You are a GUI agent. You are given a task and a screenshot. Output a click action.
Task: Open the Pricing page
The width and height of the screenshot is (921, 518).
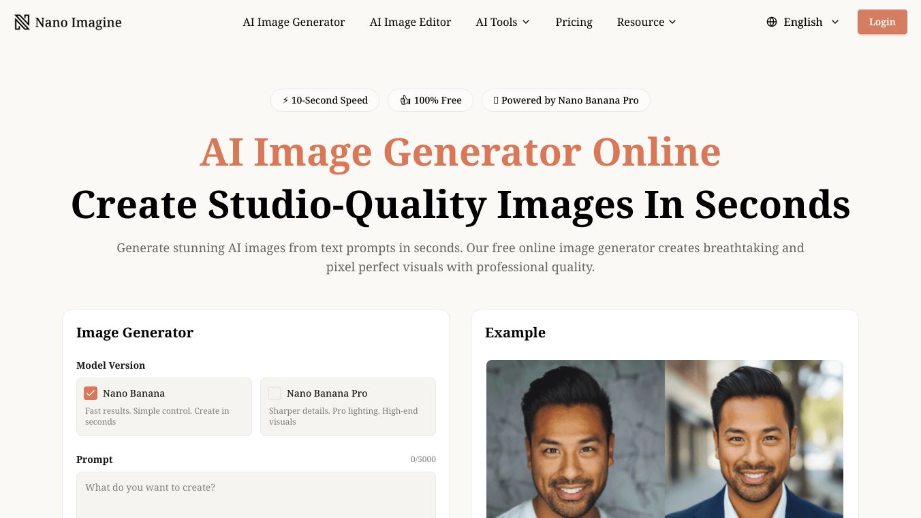pos(574,22)
